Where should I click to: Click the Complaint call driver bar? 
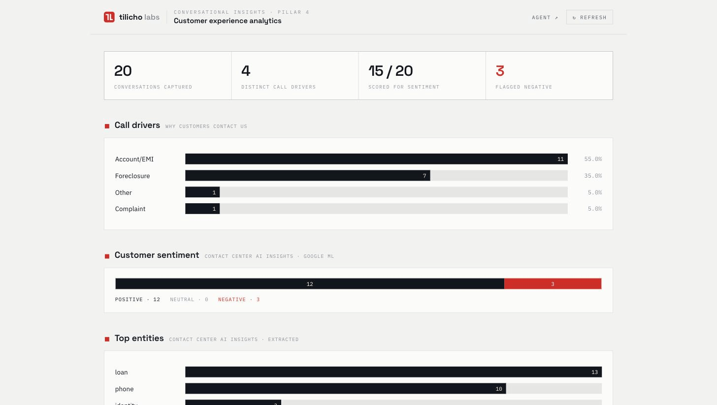point(202,209)
